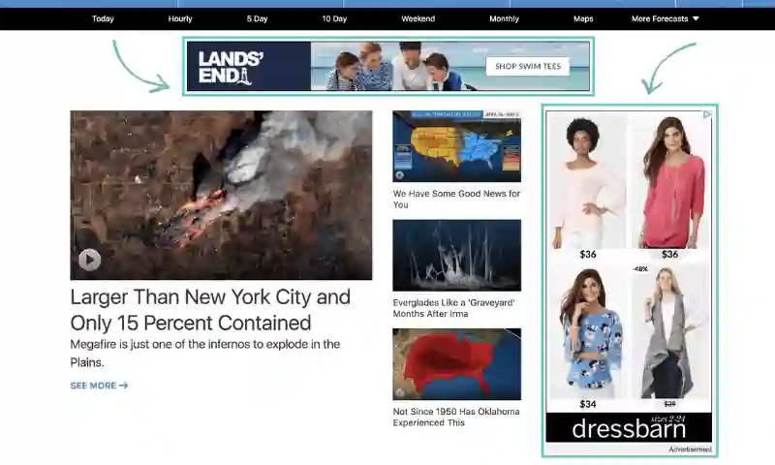
Task: Click the play icon on the Oklahoma map thumbnail
Action: [399, 392]
